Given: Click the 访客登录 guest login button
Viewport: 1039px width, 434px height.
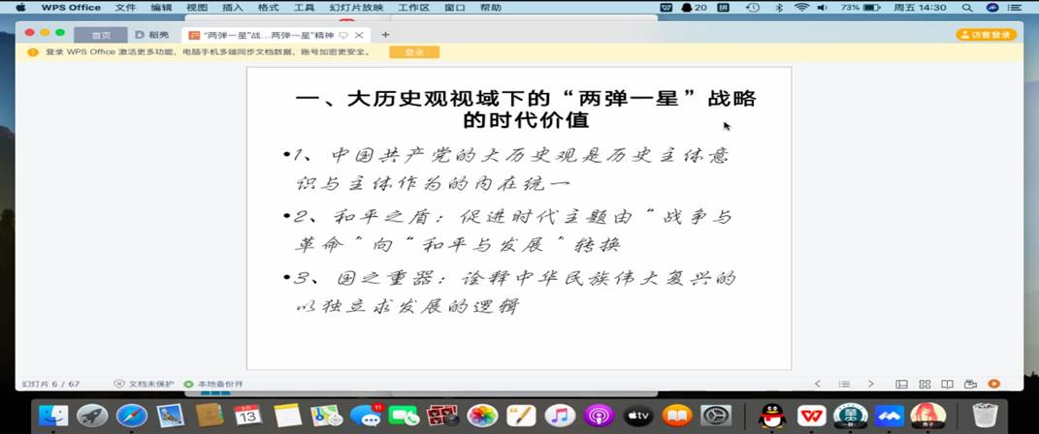Looking at the screenshot, I should pyautogui.click(x=986, y=35).
